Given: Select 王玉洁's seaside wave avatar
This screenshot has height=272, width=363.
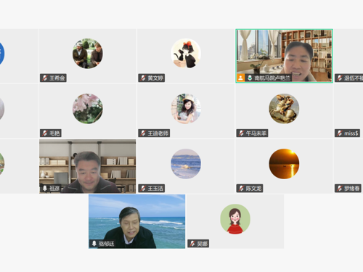Looking at the screenshot, I should 186,164.
